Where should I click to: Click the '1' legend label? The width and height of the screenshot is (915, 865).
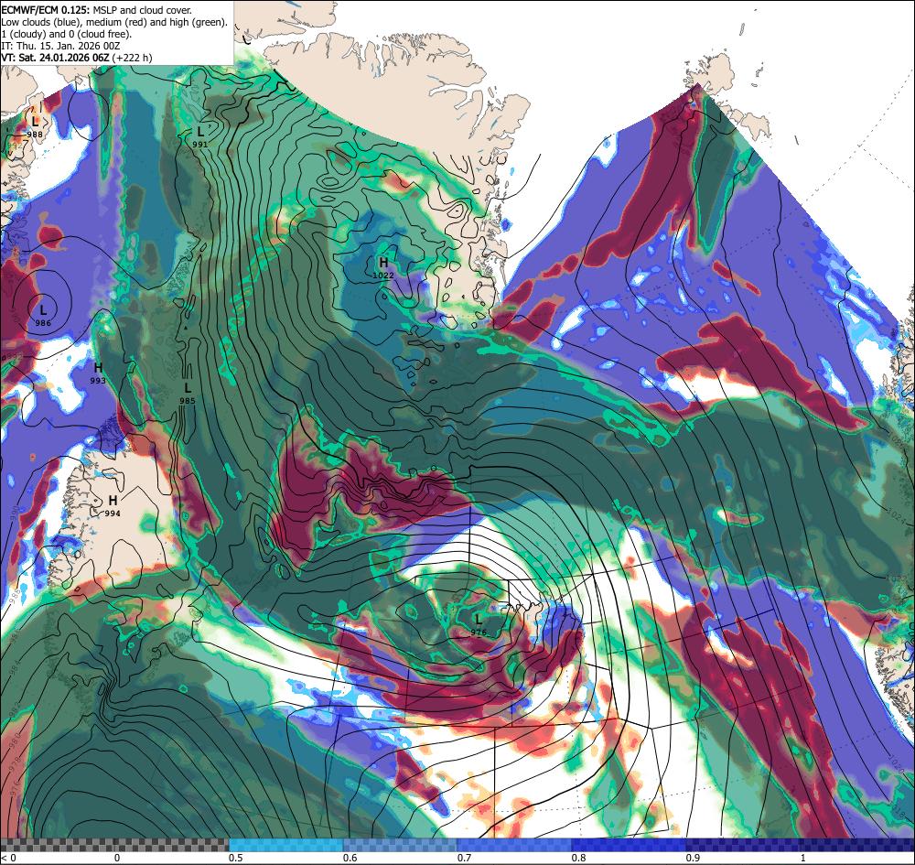point(802,858)
